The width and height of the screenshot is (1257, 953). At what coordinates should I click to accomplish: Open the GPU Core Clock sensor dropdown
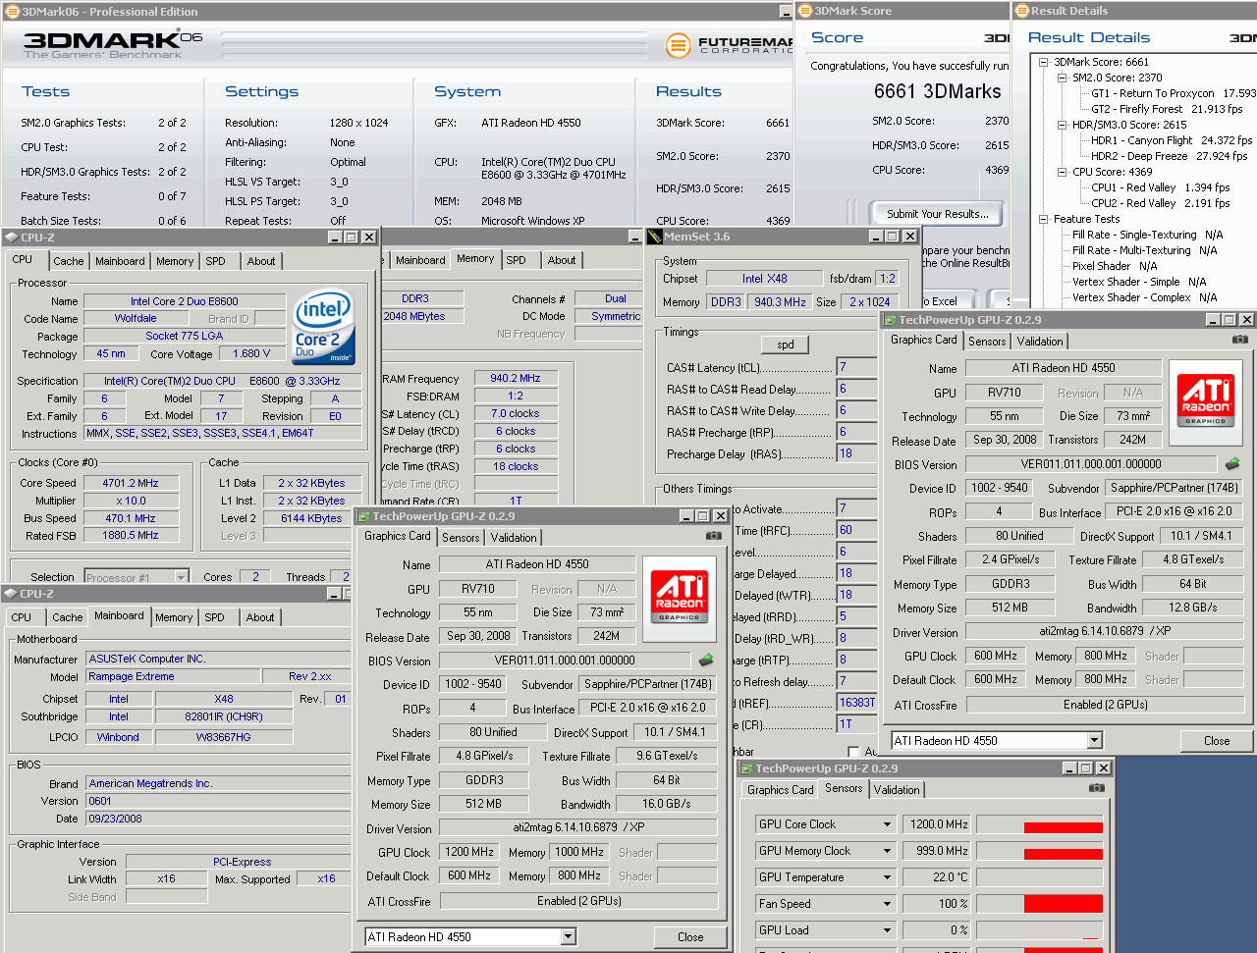887,824
